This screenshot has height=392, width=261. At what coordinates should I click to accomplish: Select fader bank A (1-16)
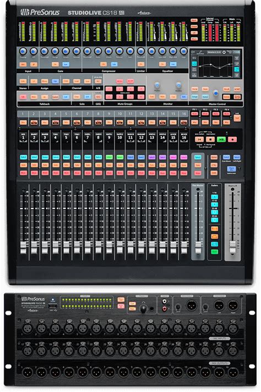214,197
